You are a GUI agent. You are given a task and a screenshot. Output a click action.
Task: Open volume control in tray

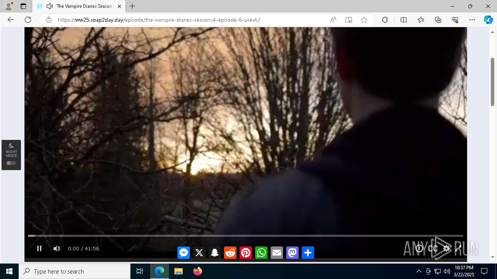(x=447, y=271)
